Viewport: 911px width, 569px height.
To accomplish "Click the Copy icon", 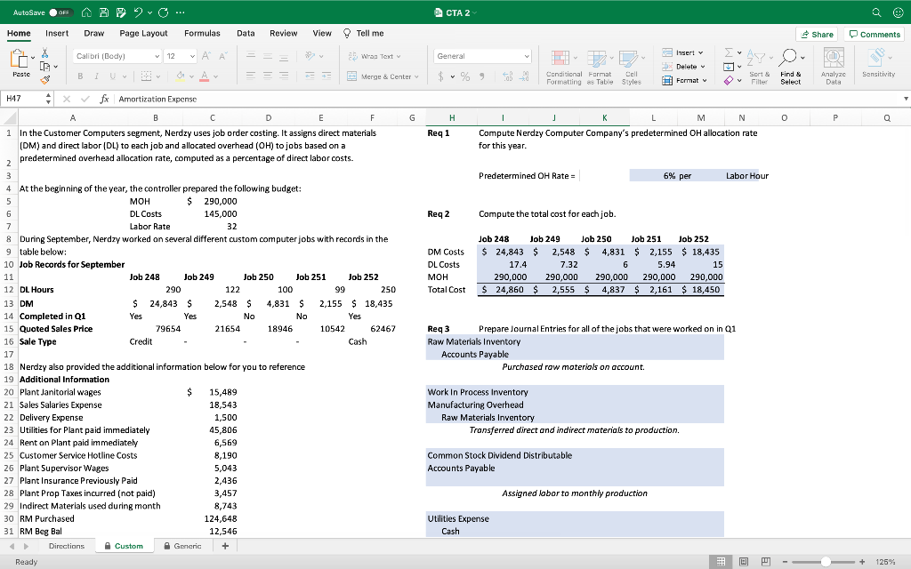I will (45, 66).
